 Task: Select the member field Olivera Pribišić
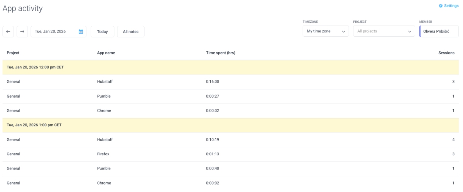[439, 31]
